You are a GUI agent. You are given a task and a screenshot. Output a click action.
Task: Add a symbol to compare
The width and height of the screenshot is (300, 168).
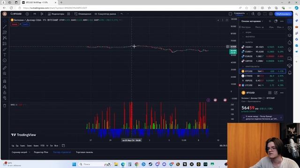27,14
